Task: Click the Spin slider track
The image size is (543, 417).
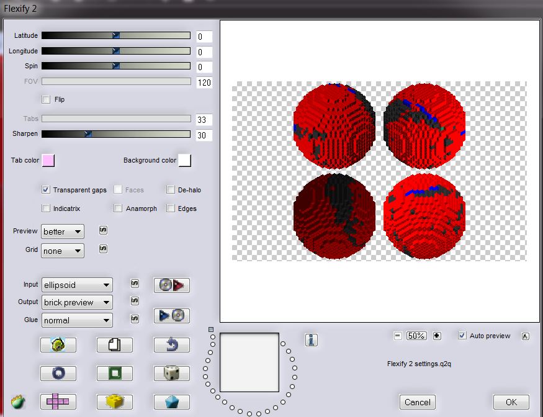Action: pyautogui.click(x=116, y=66)
